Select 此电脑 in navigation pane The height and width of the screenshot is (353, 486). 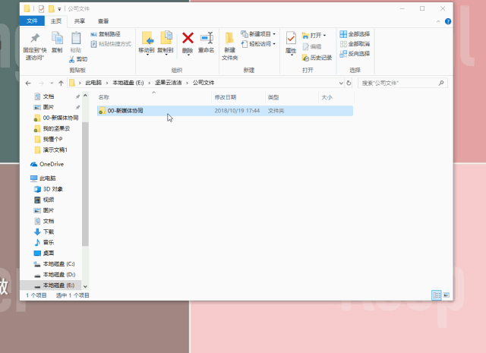tap(43, 178)
